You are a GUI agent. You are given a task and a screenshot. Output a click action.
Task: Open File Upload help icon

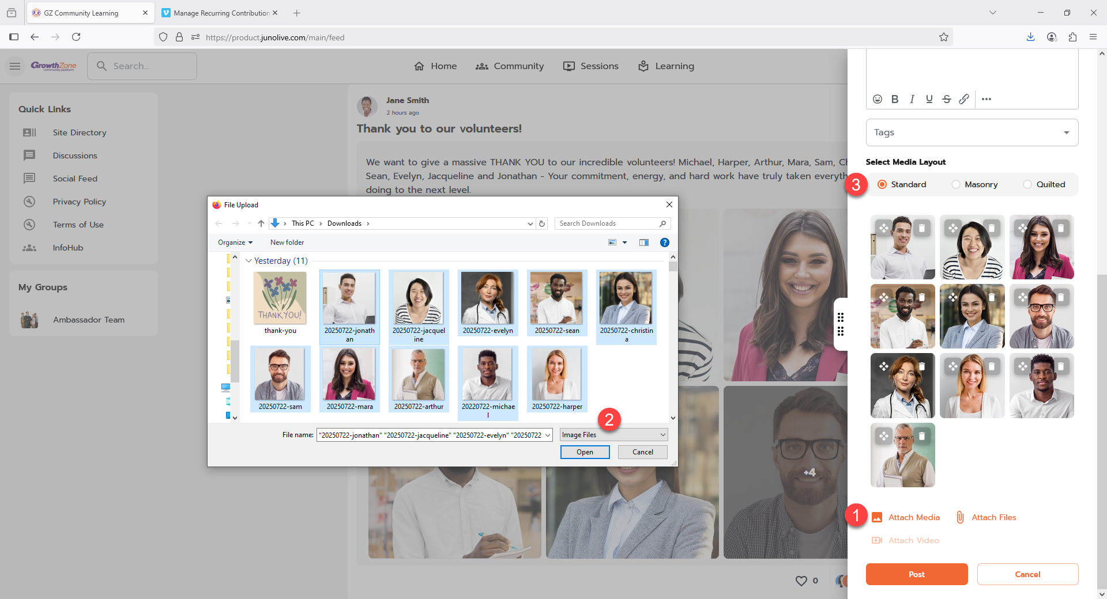pos(664,242)
